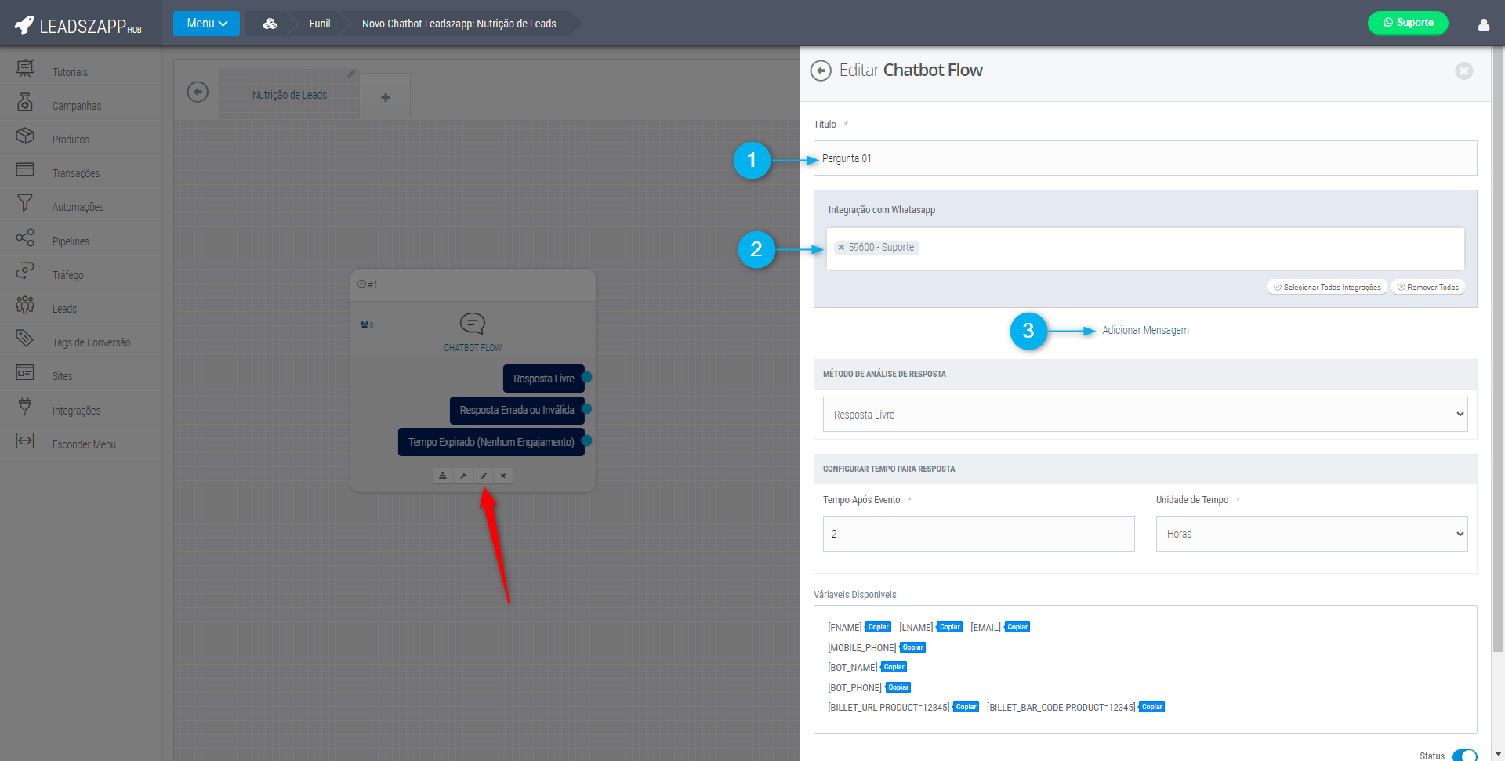This screenshot has height=761, width=1505.
Task: Click the pencil edit icon on chatbot node
Action: [x=484, y=476]
